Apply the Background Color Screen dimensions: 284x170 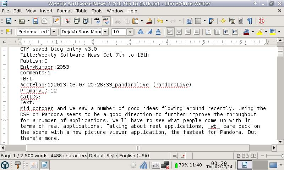point(273,32)
